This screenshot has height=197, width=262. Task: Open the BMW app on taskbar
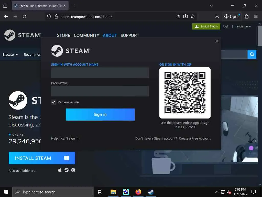[x=126, y=192]
